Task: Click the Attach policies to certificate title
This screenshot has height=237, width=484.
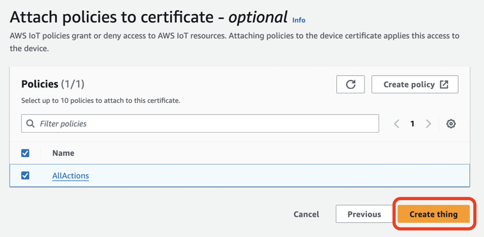Action: tap(149, 17)
